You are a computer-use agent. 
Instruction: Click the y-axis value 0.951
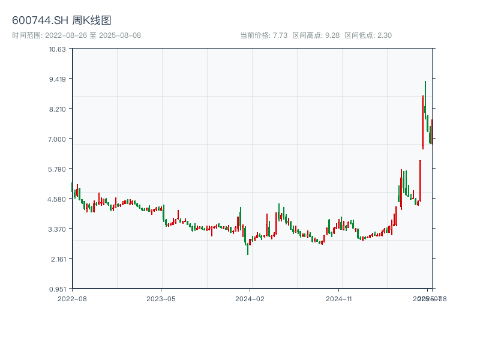click(58, 289)
